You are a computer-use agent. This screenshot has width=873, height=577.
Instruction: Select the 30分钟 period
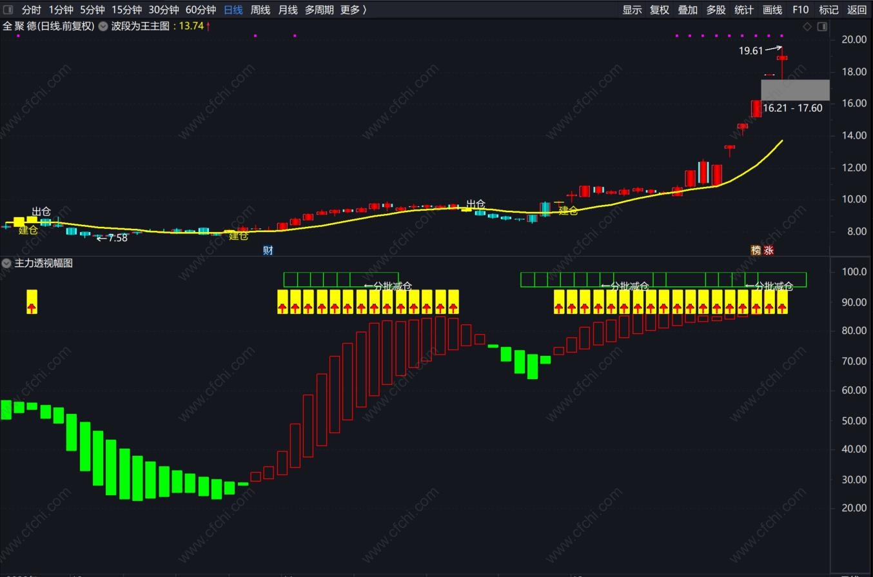tap(164, 10)
